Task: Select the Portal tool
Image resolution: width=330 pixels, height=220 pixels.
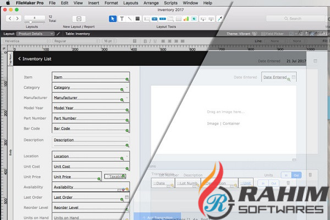Action: 178,19
